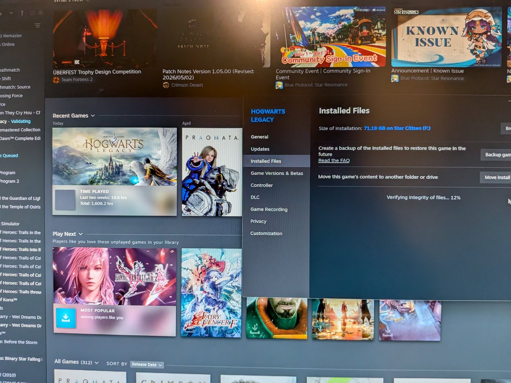The width and height of the screenshot is (511, 383).
Task: Open the Updates properties tab
Action: pos(260,149)
